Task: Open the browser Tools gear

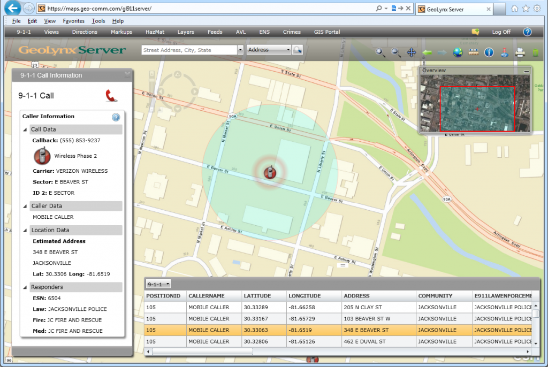Action: click(537, 9)
